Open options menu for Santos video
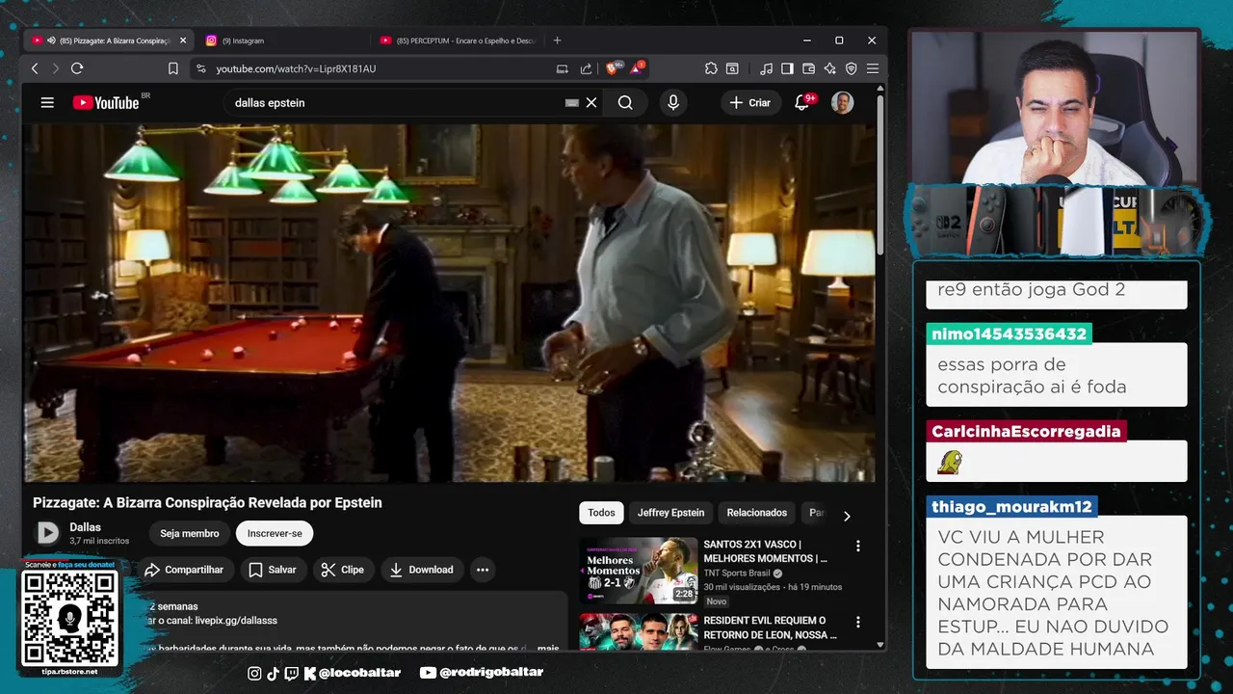1233x694 pixels. point(858,546)
